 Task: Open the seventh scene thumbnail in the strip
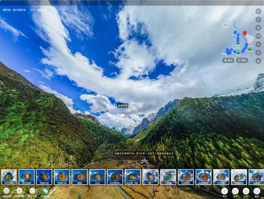click(x=115, y=177)
